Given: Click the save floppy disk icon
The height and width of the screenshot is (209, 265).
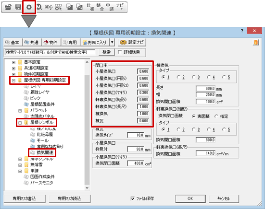Looking at the screenshot, I should [18, 7].
